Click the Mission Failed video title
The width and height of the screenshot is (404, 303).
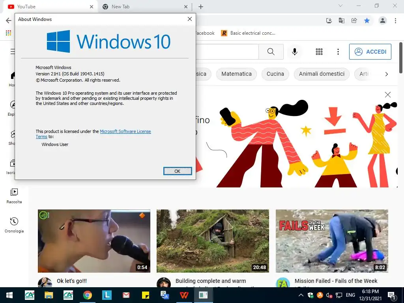(336, 281)
